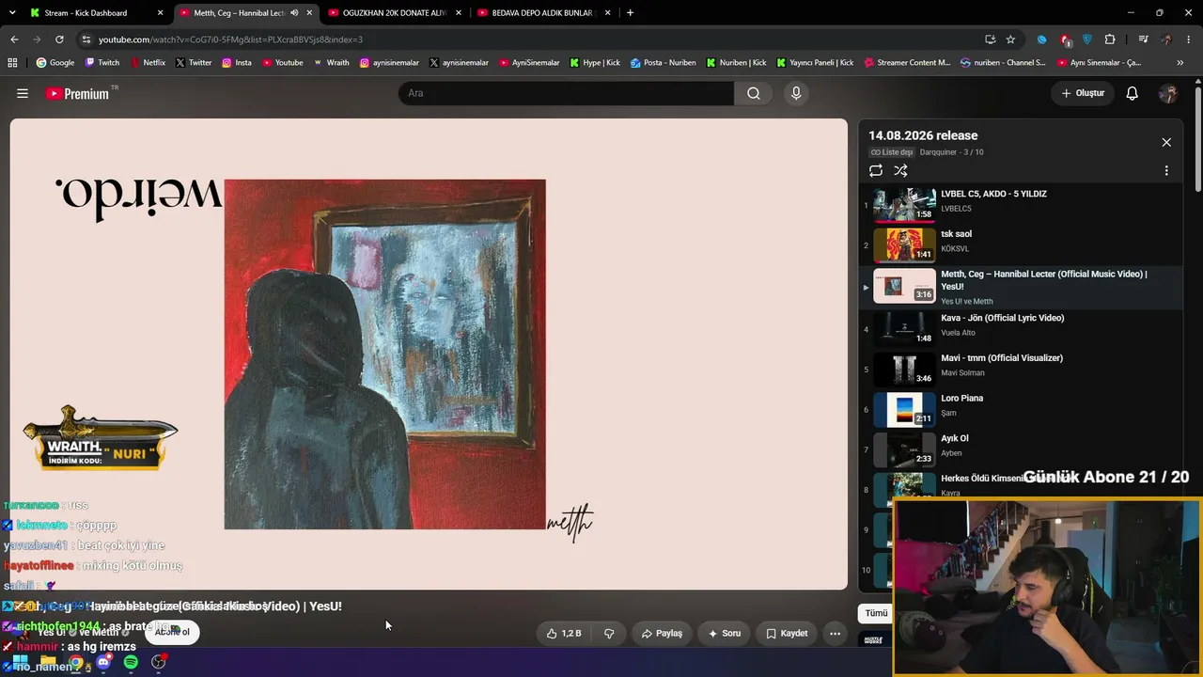1203x677 pixels.
Task: Click the YouTube URL address bar
Action: [531, 39]
